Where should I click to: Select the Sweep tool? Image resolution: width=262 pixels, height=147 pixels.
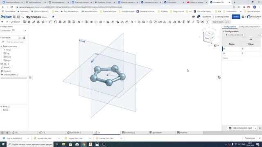pos(34,22)
